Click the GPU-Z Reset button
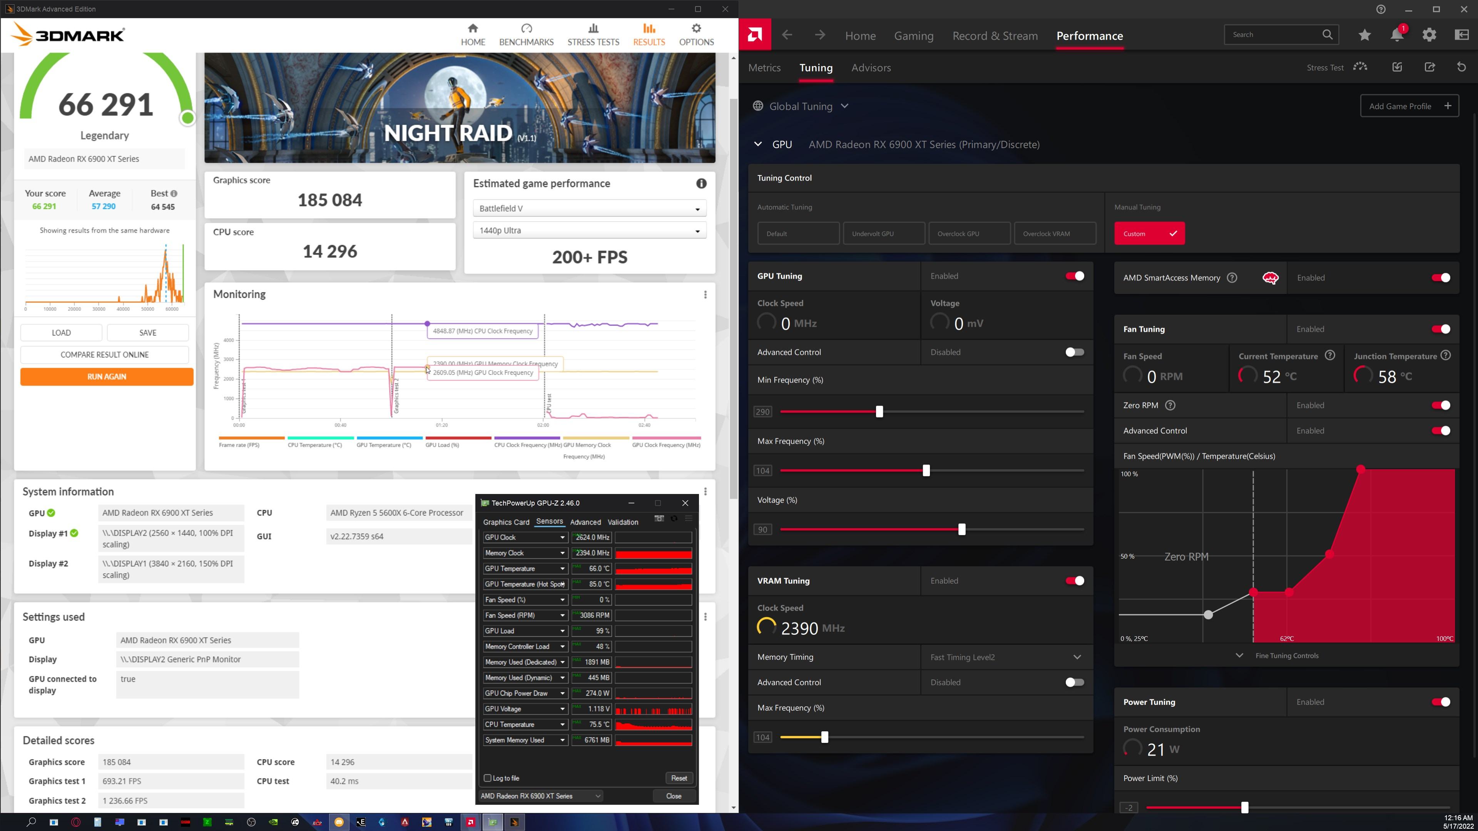 [x=679, y=778]
